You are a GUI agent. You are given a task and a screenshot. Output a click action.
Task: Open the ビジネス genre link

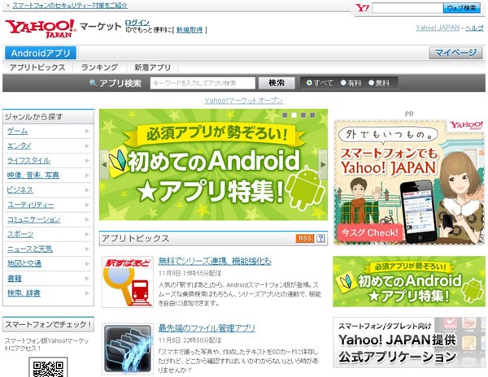pos(20,190)
